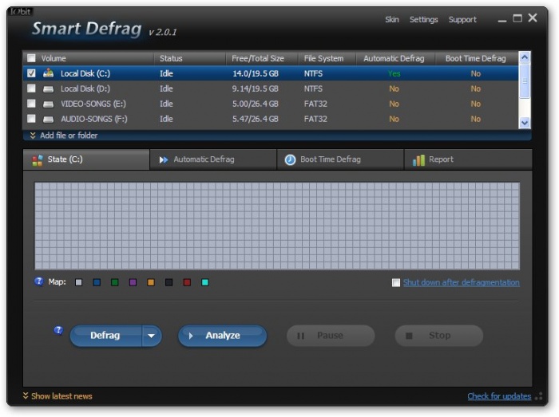
Task: Click the AUDIO-SONGS (F:) drive icon
Action: 48,119
